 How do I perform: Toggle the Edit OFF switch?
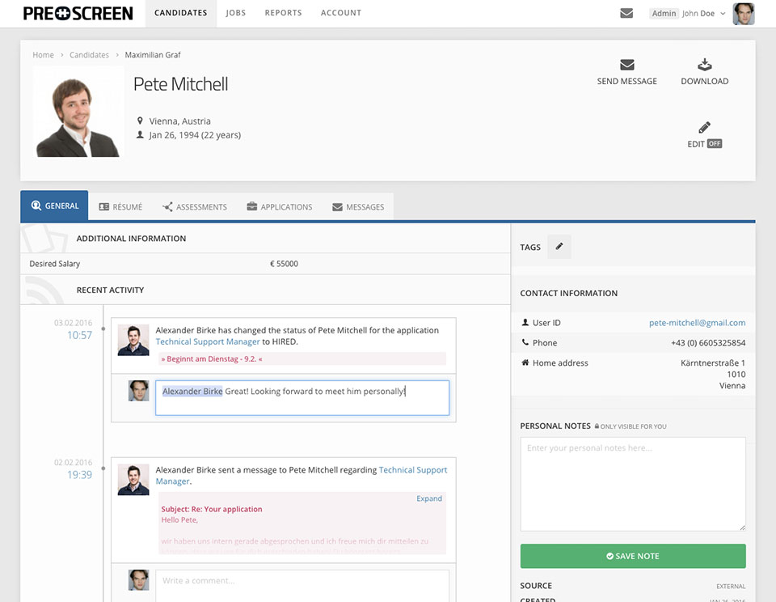pyautogui.click(x=714, y=144)
